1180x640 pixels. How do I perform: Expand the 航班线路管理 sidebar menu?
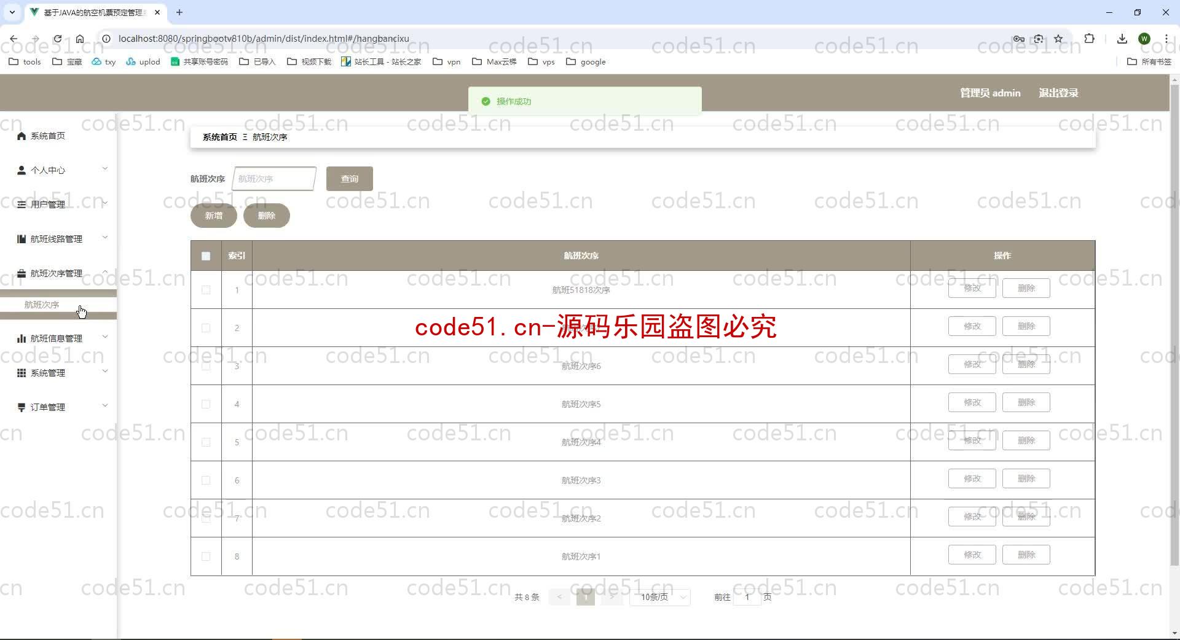58,239
